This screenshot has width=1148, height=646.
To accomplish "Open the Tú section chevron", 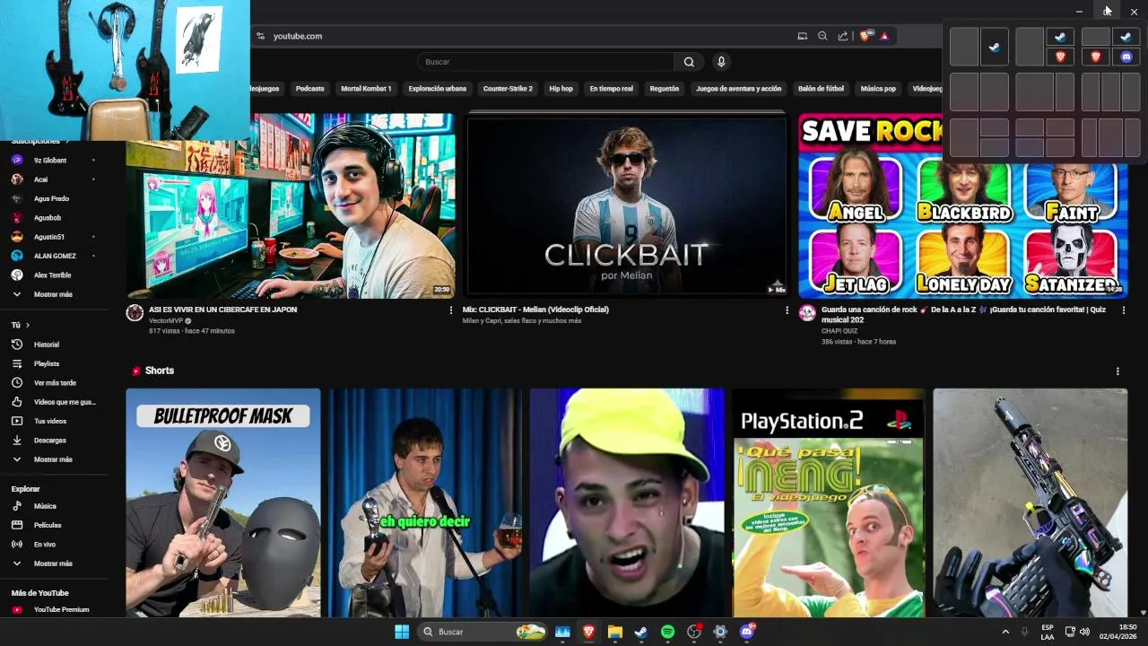I will pos(28,325).
